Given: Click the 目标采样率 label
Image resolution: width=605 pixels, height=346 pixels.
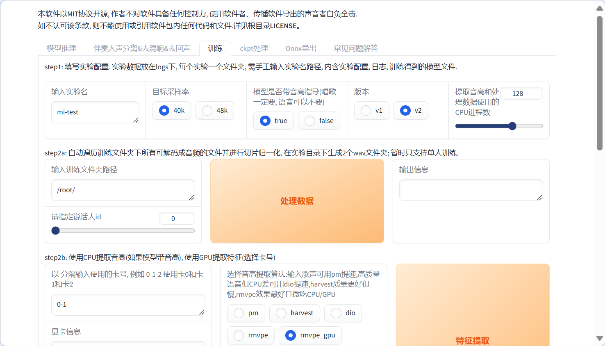Looking at the screenshot, I should click(x=171, y=92).
